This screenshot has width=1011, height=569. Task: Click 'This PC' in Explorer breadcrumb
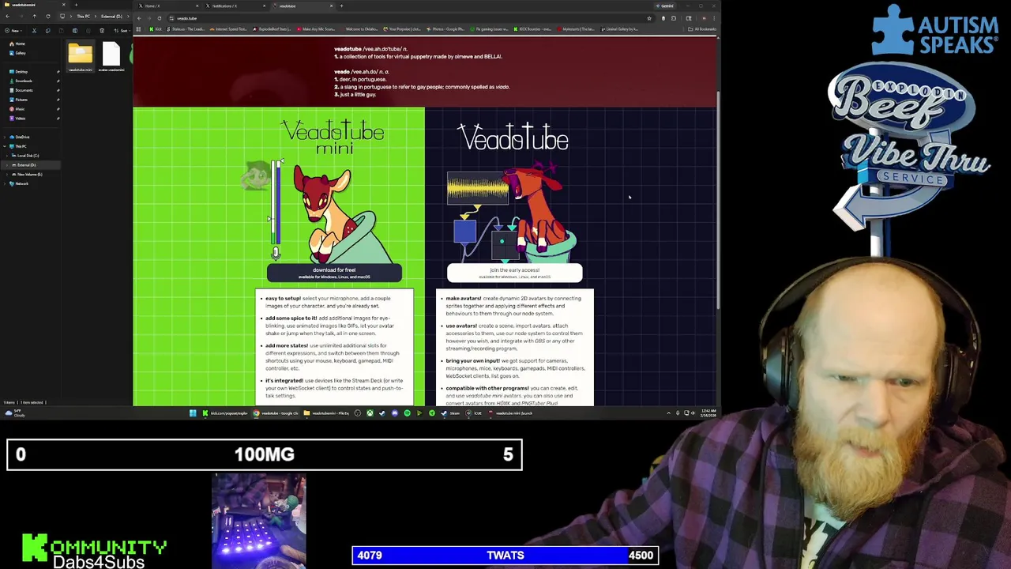84,17
